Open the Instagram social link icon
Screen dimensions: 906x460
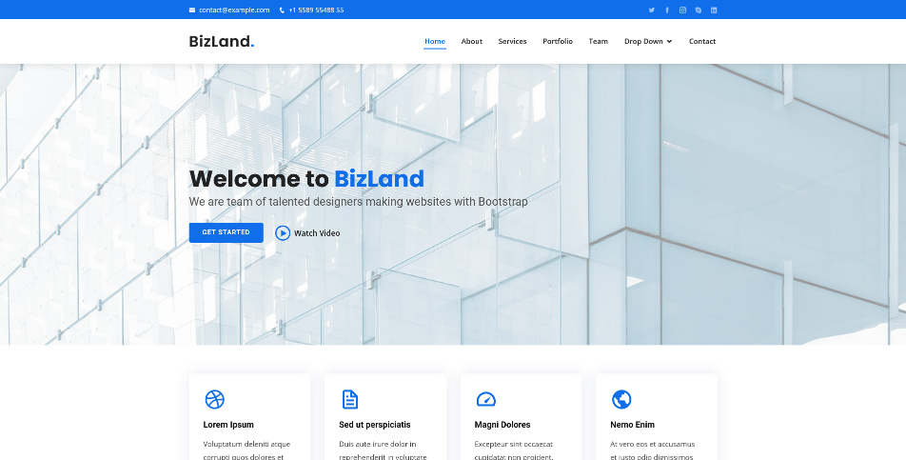tap(683, 10)
